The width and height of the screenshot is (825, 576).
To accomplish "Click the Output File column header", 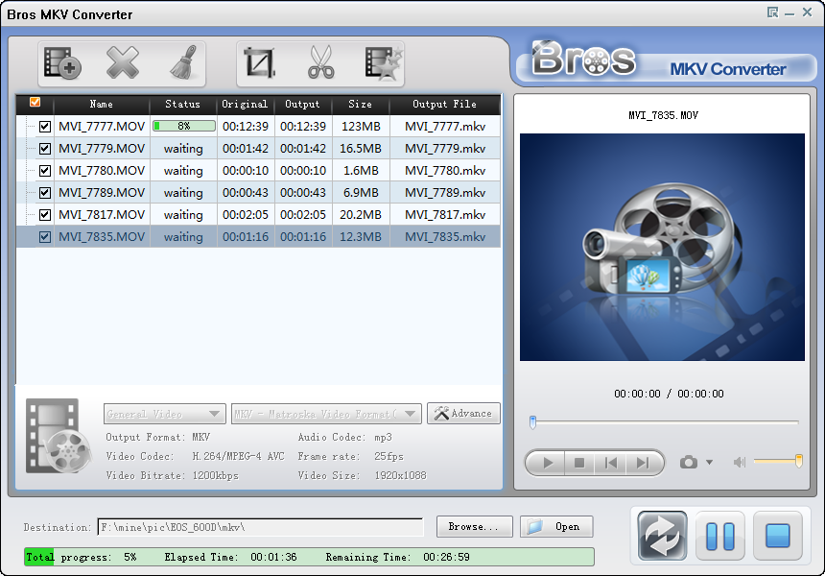I will coord(444,105).
